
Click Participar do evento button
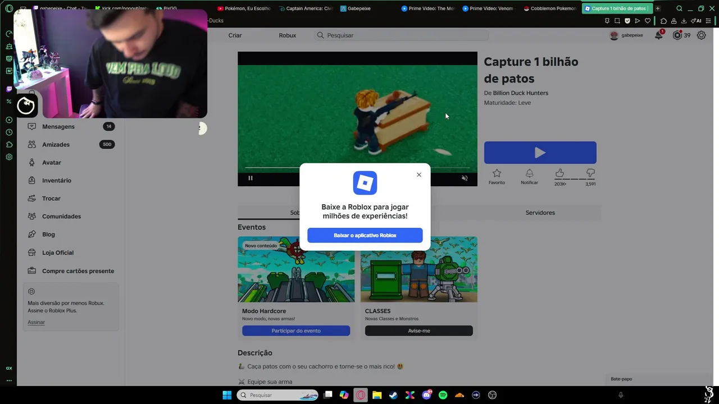tap(296, 331)
